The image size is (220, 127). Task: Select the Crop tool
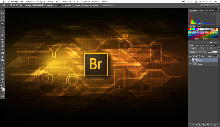(x=3, y=28)
